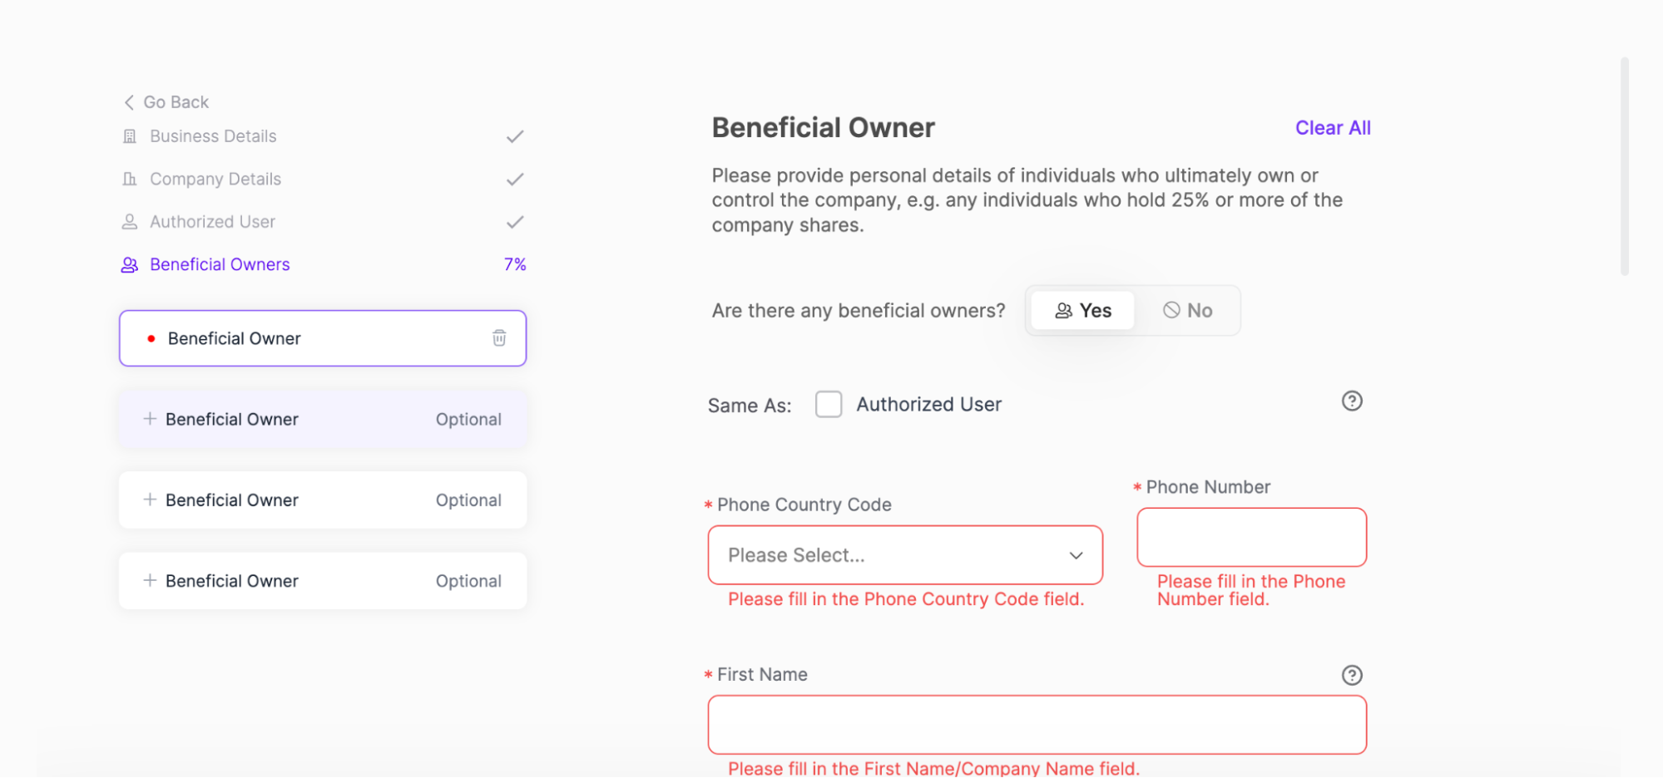Click the Beneficial Owners people icon
The image size is (1663, 778).
pos(130,264)
